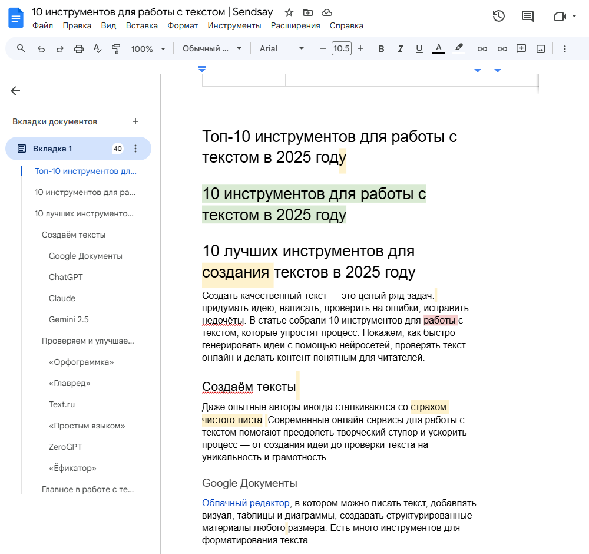589x554 pixels.
Task: Check cloud save status icon
Action: (327, 12)
